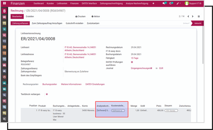The width and height of the screenshot is (213, 130).
Task: Switch to the Weitere Informationen tab
Action: 71,84
